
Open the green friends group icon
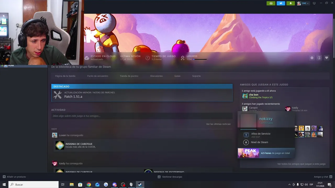[x=271, y=3]
